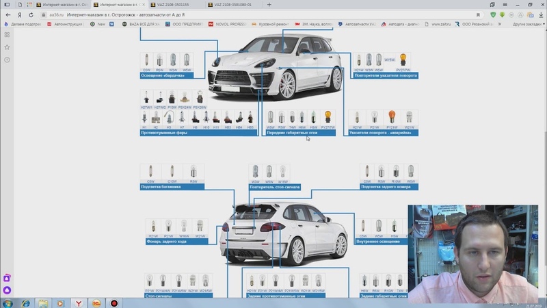The height and width of the screenshot is (308, 547).
Task: Choose R10W bulb in rear plate lighting
Action: [396, 172]
